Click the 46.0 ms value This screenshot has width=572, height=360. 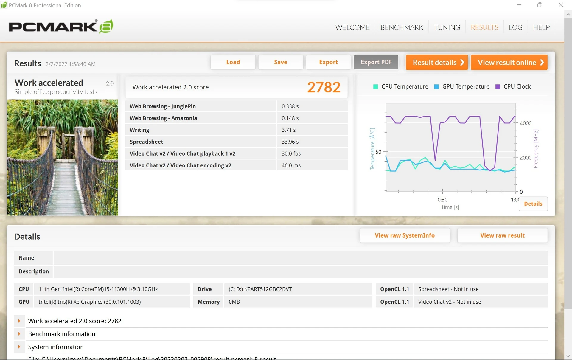pos(291,165)
